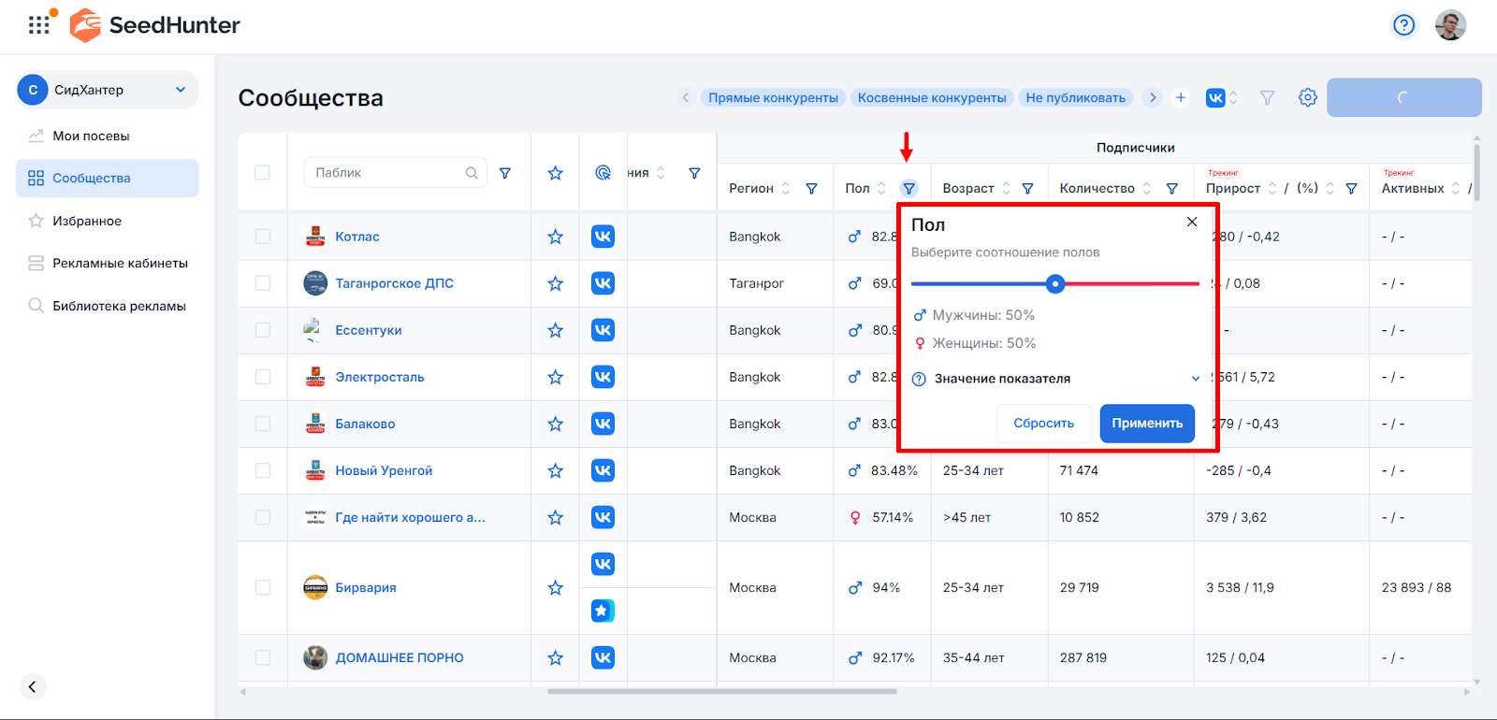This screenshot has height=720, width=1497.
Task: Open the apps grid menu icon
Action: [x=38, y=25]
